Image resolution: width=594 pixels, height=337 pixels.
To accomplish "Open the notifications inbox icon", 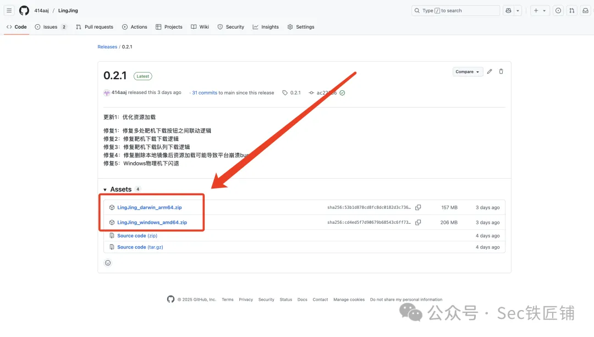I will pyautogui.click(x=585, y=10).
